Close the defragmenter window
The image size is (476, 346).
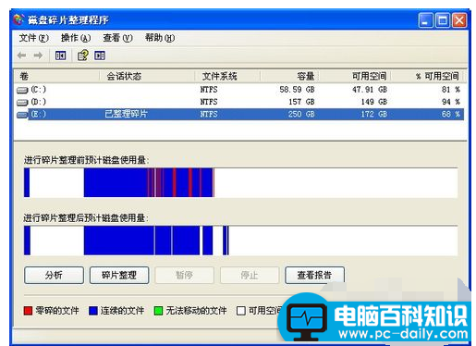[x=459, y=20]
